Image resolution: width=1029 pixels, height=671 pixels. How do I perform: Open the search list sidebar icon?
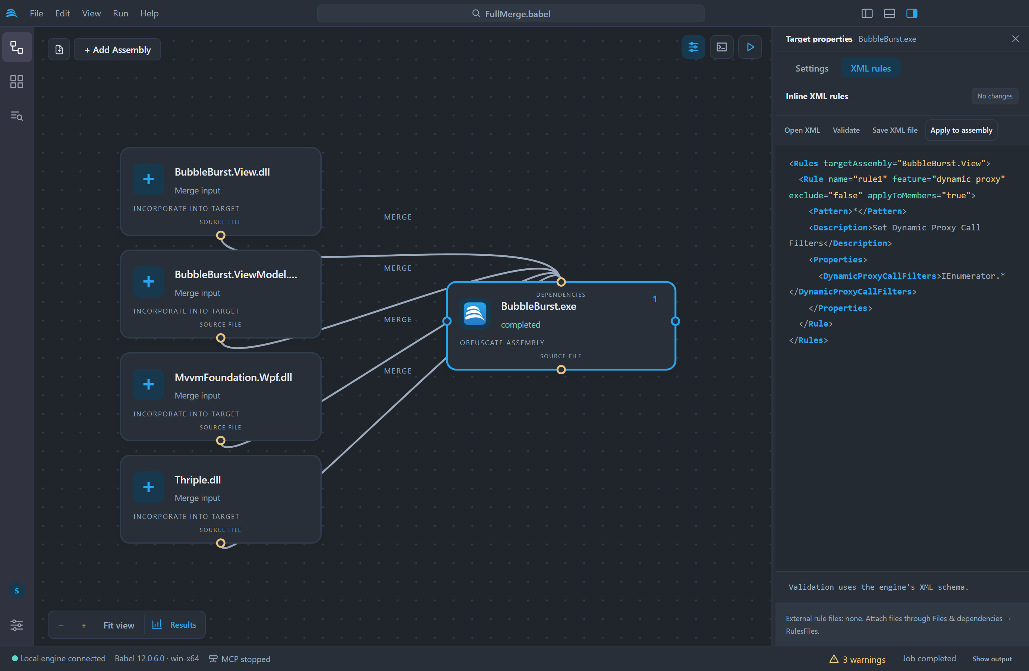tap(17, 116)
